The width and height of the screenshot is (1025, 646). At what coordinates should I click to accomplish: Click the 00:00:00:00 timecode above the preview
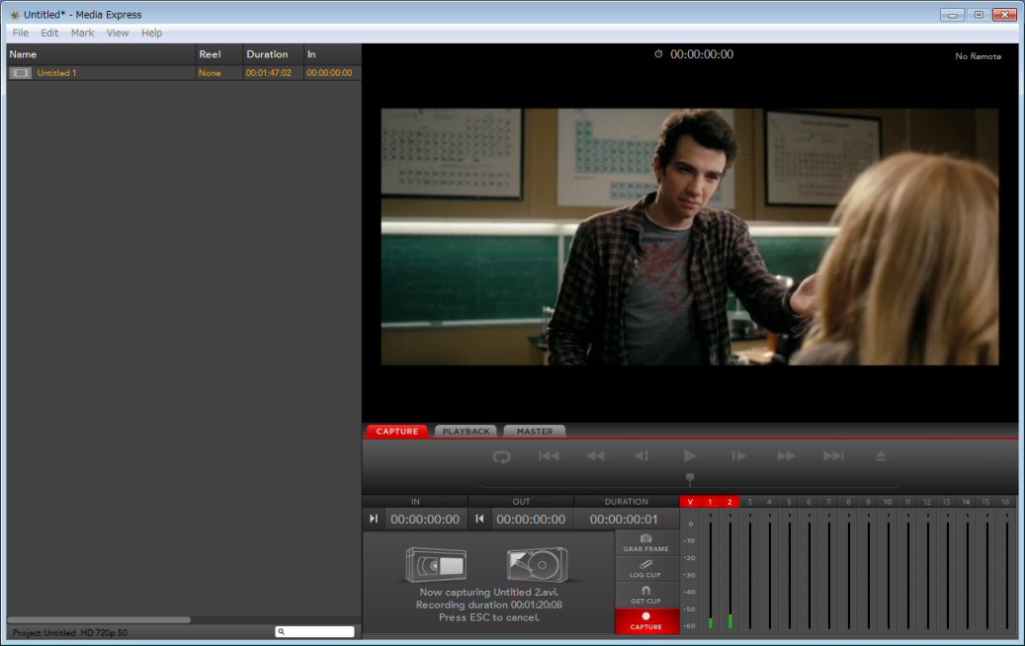[702, 54]
